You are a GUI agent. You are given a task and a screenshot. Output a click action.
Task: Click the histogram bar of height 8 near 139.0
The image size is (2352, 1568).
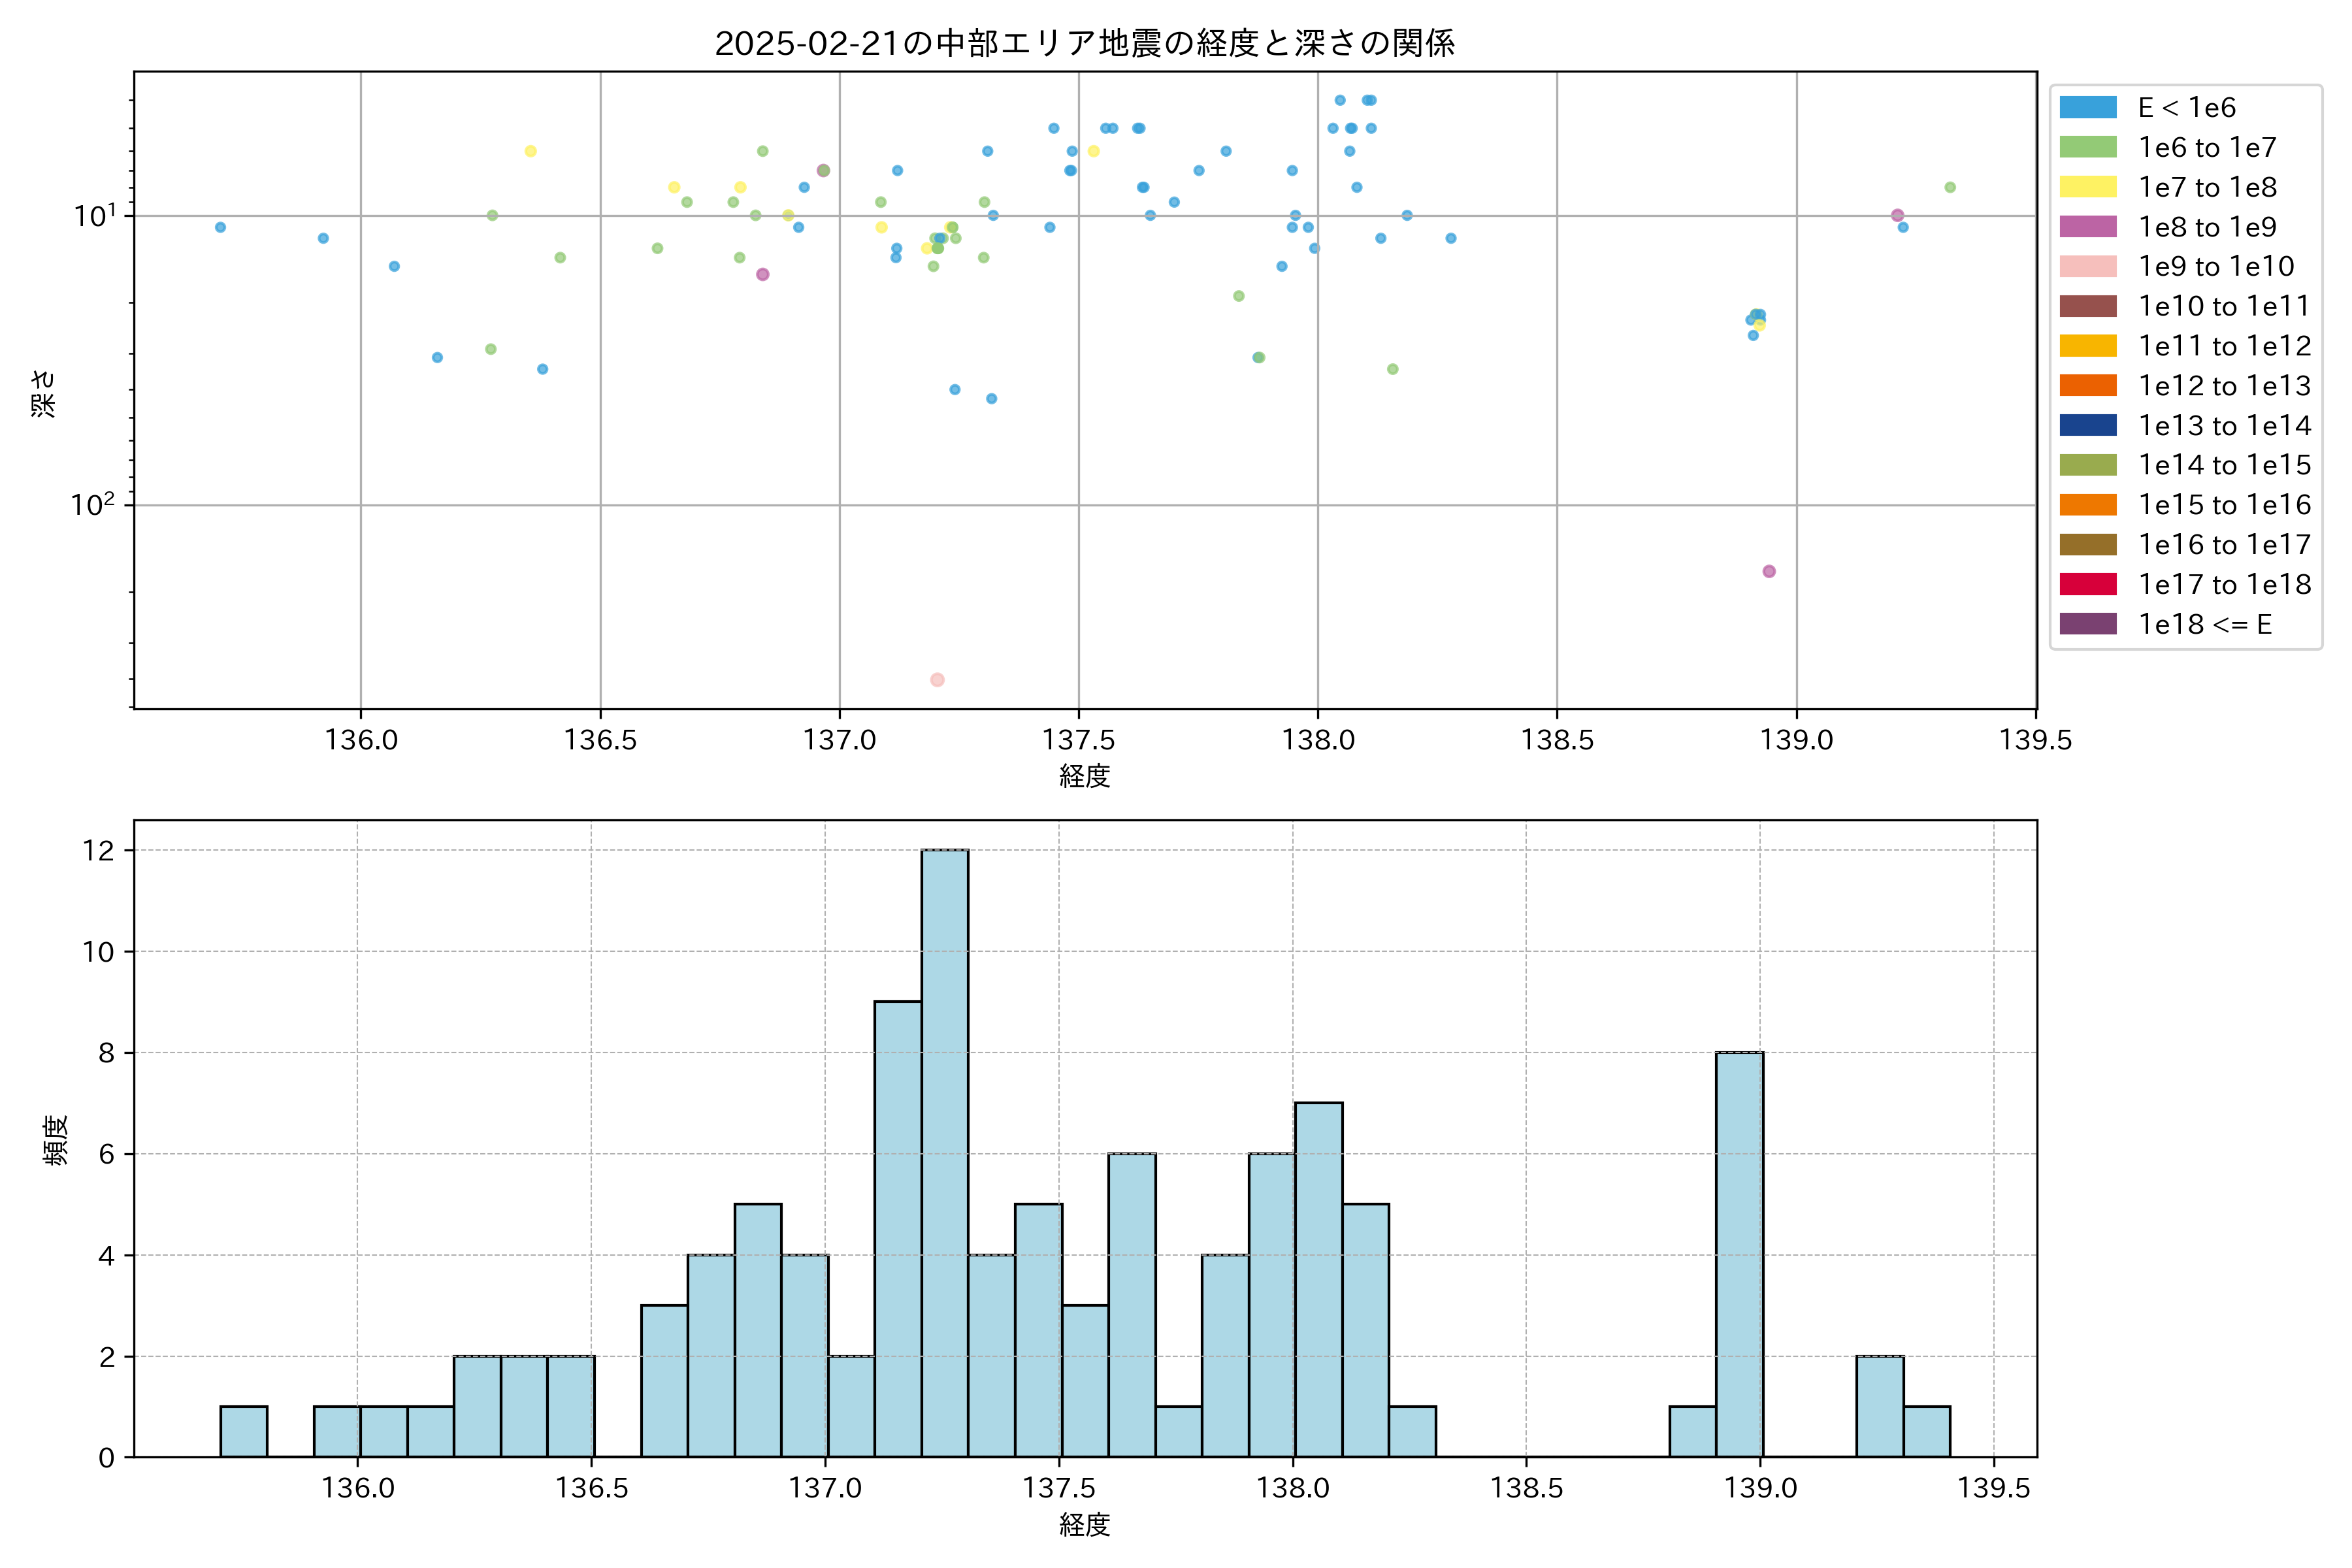coord(1739,1254)
